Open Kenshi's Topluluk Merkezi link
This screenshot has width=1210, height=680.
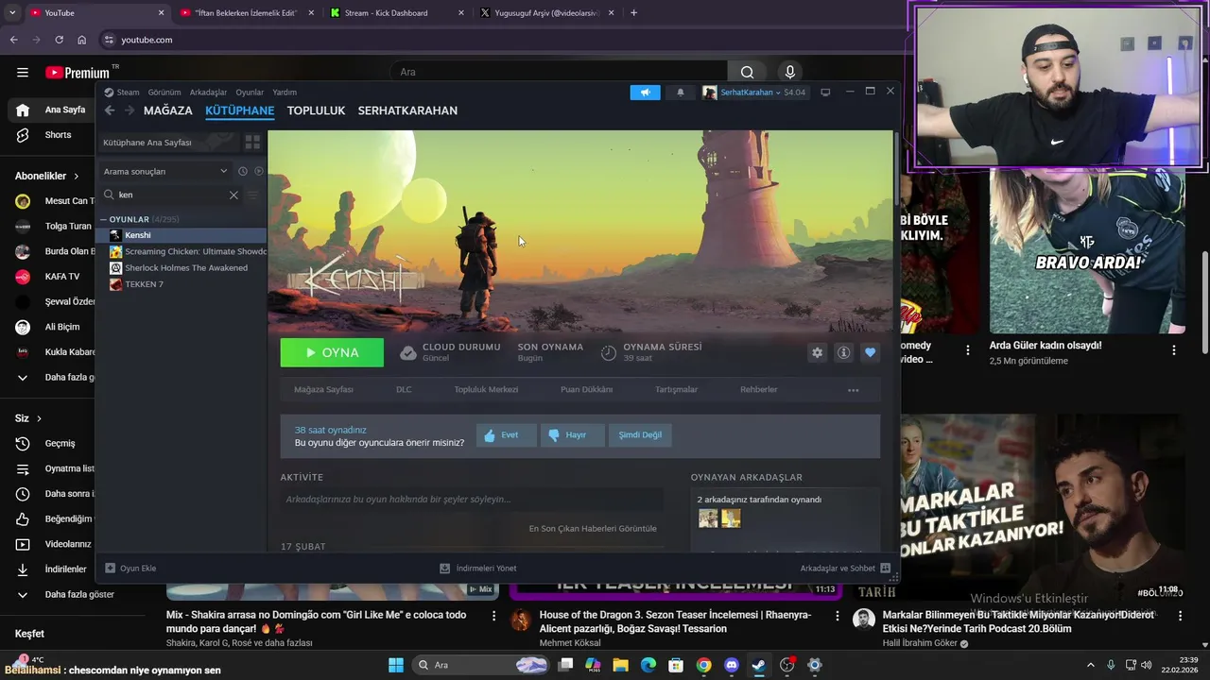pos(486,390)
